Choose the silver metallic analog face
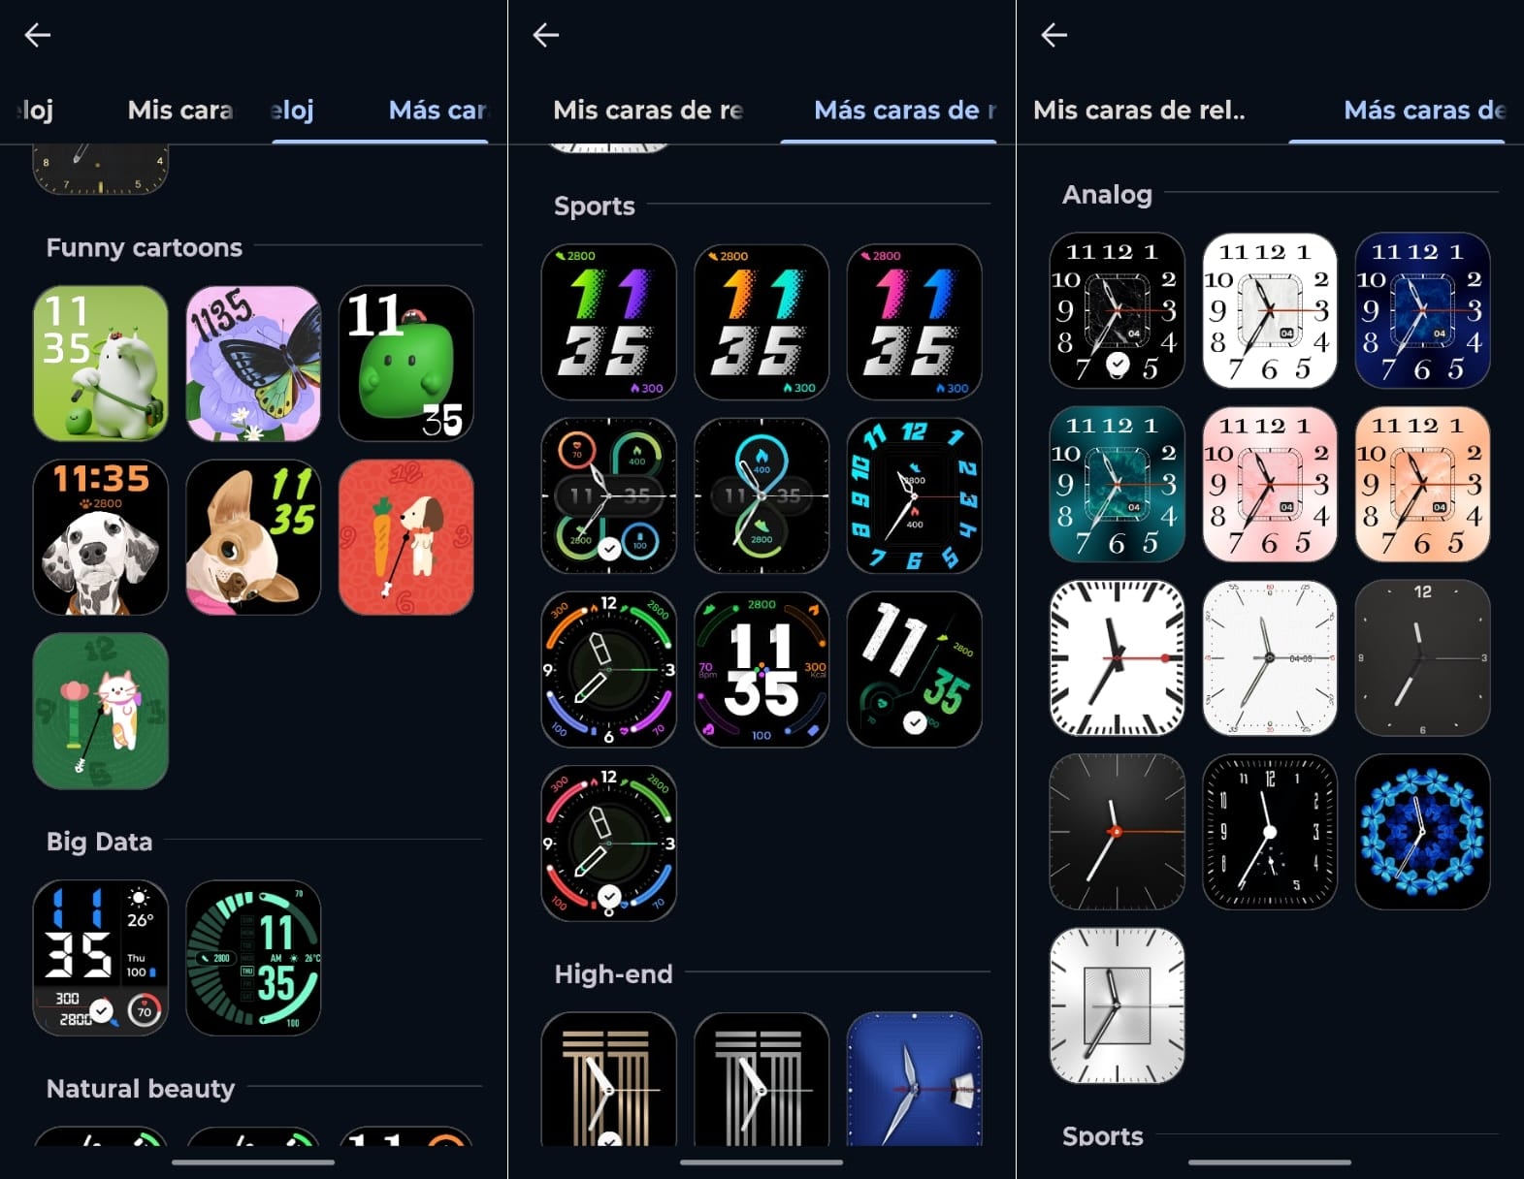The width and height of the screenshot is (1524, 1179). click(x=1118, y=1005)
